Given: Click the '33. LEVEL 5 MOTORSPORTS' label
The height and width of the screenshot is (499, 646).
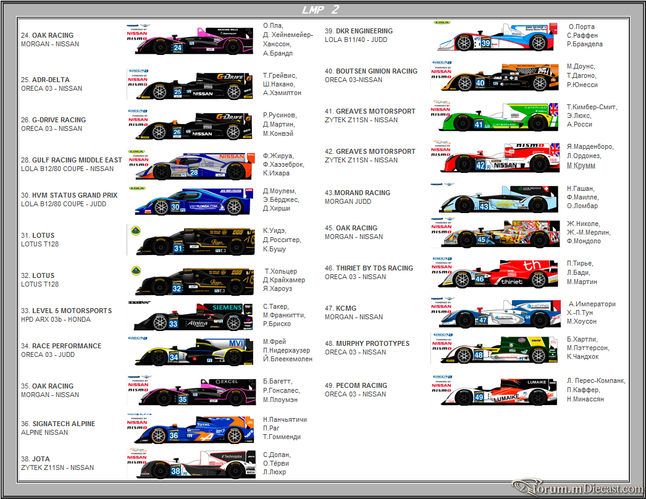Looking at the screenshot, I should (x=66, y=311).
